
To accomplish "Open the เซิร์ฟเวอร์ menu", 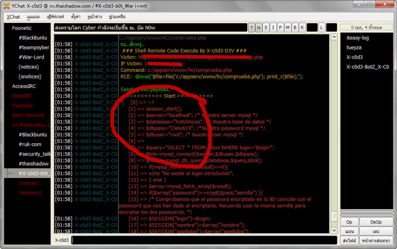I will tap(55, 17).
